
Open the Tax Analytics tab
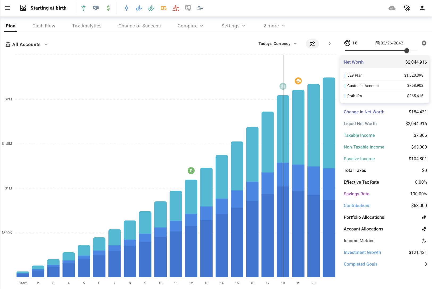click(x=87, y=26)
